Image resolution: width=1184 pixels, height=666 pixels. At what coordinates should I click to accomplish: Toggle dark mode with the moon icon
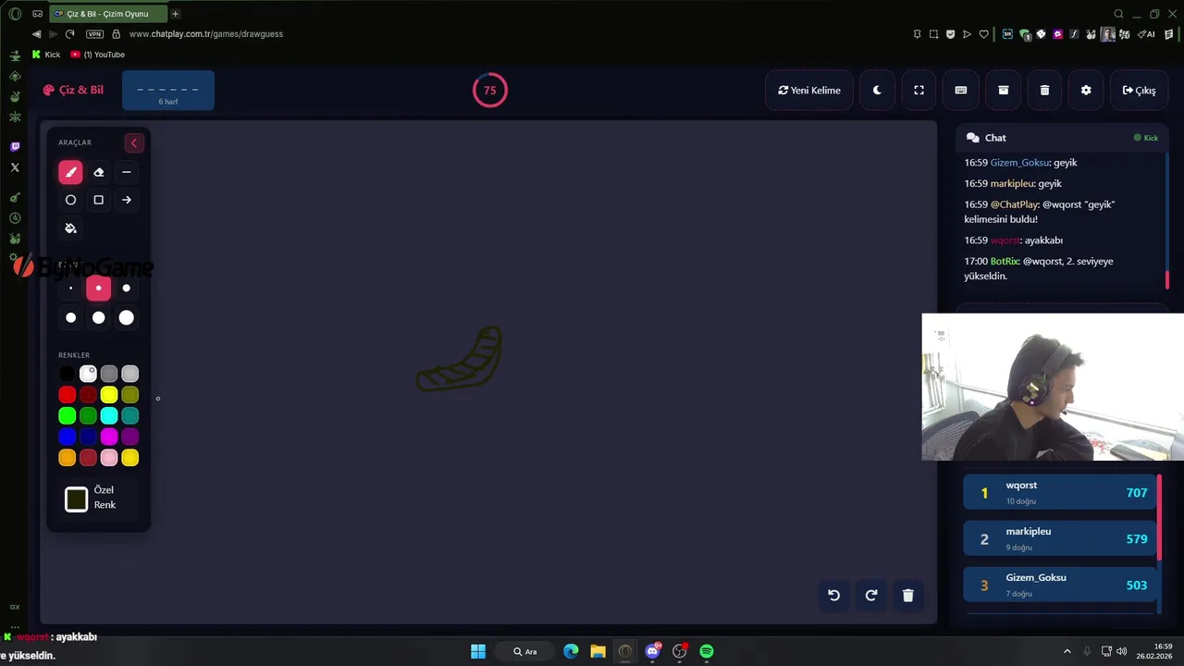[877, 91]
